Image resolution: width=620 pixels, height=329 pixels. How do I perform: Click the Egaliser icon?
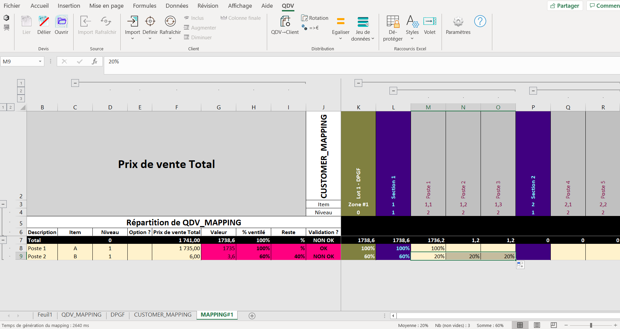point(340,21)
